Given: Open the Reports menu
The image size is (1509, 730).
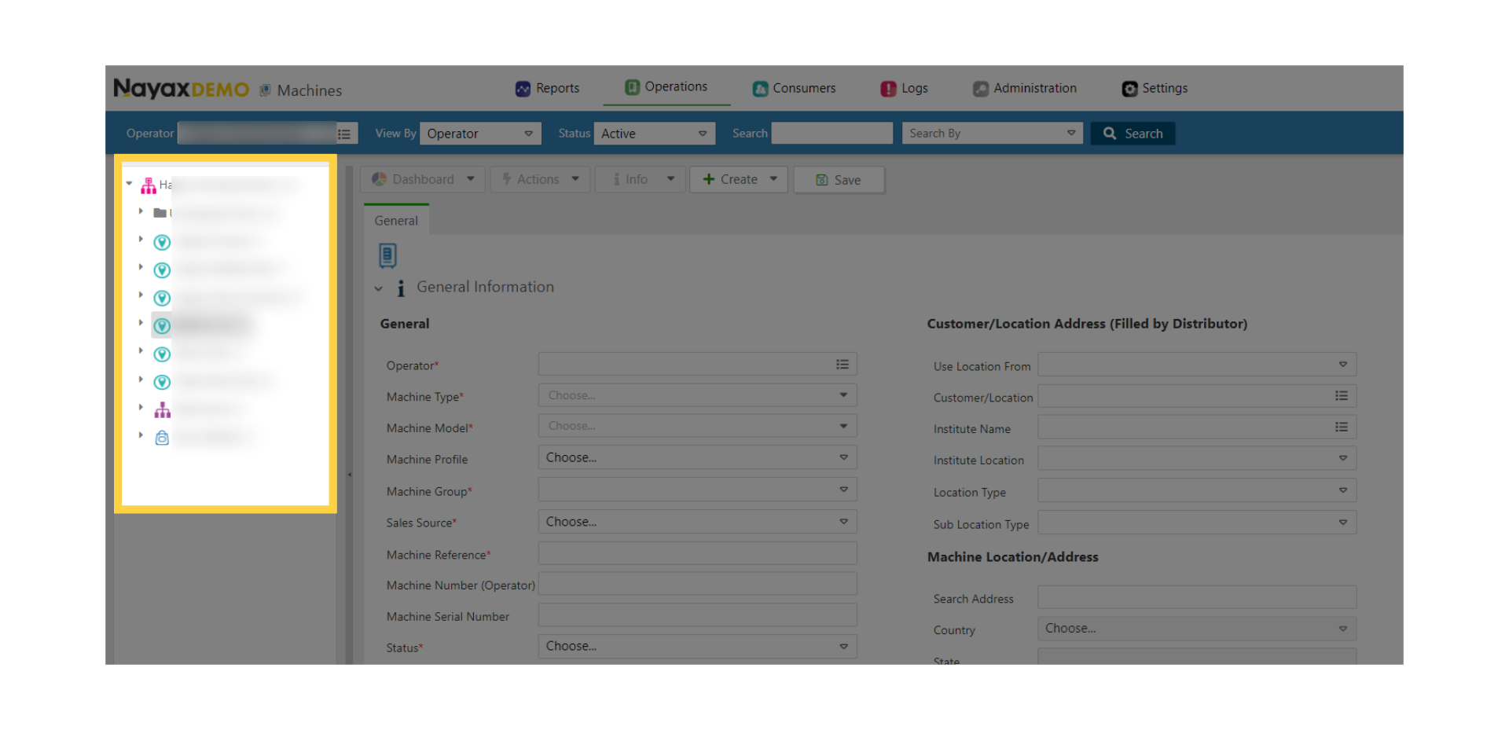Looking at the screenshot, I should 547,89.
